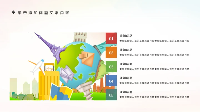Click the 添加标题 heading beside 03

(x=126, y=64)
